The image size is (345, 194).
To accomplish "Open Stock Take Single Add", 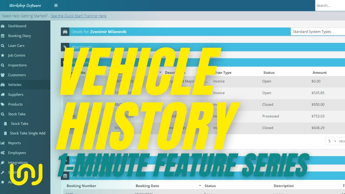I will tap(27, 133).
